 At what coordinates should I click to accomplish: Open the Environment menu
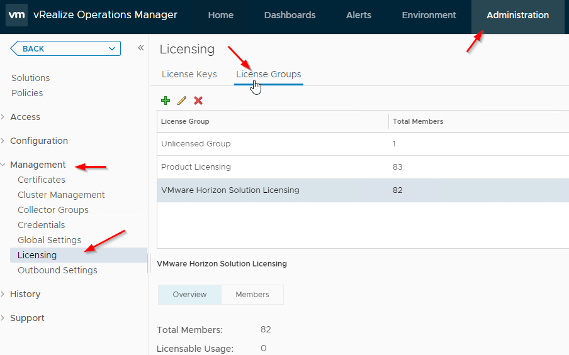pos(429,15)
